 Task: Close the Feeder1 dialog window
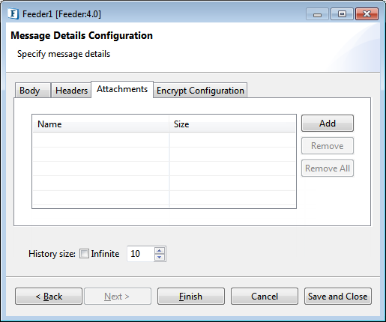click(367, 14)
